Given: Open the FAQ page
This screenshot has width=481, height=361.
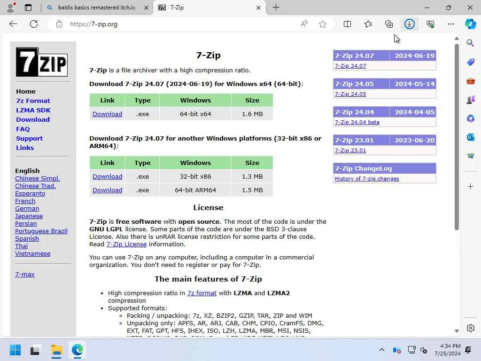Looking at the screenshot, I should [x=23, y=129].
